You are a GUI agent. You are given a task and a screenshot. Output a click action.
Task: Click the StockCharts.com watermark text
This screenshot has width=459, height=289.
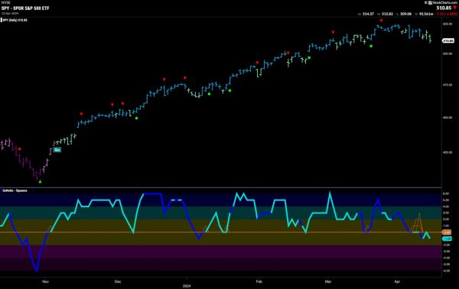(x=444, y=2)
